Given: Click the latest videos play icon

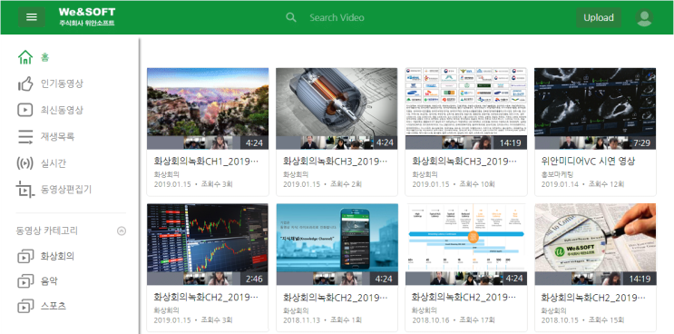Looking at the screenshot, I should [x=25, y=110].
